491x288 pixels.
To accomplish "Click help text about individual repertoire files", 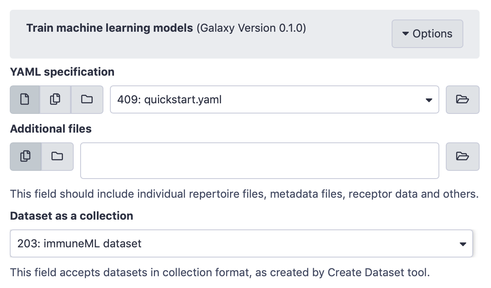I will [244, 194].
